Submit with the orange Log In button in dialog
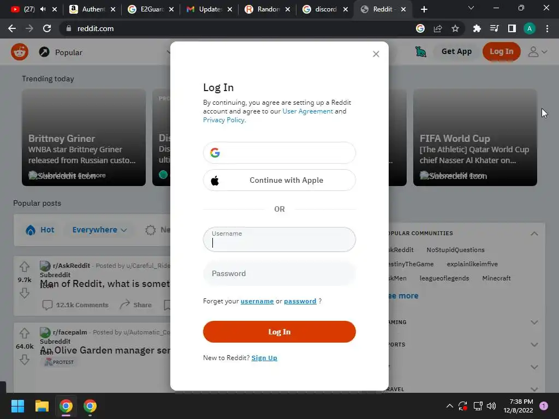 279,332
